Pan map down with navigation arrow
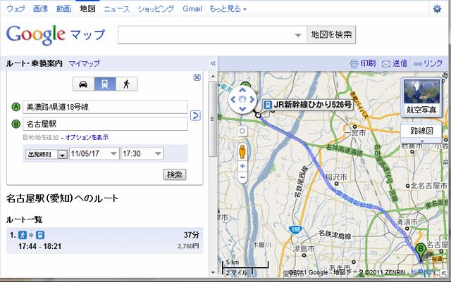 [x=242, y=109]
